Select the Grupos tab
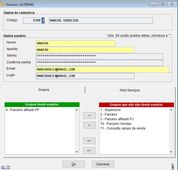This screenshot has height=170, width=178. 44,90
